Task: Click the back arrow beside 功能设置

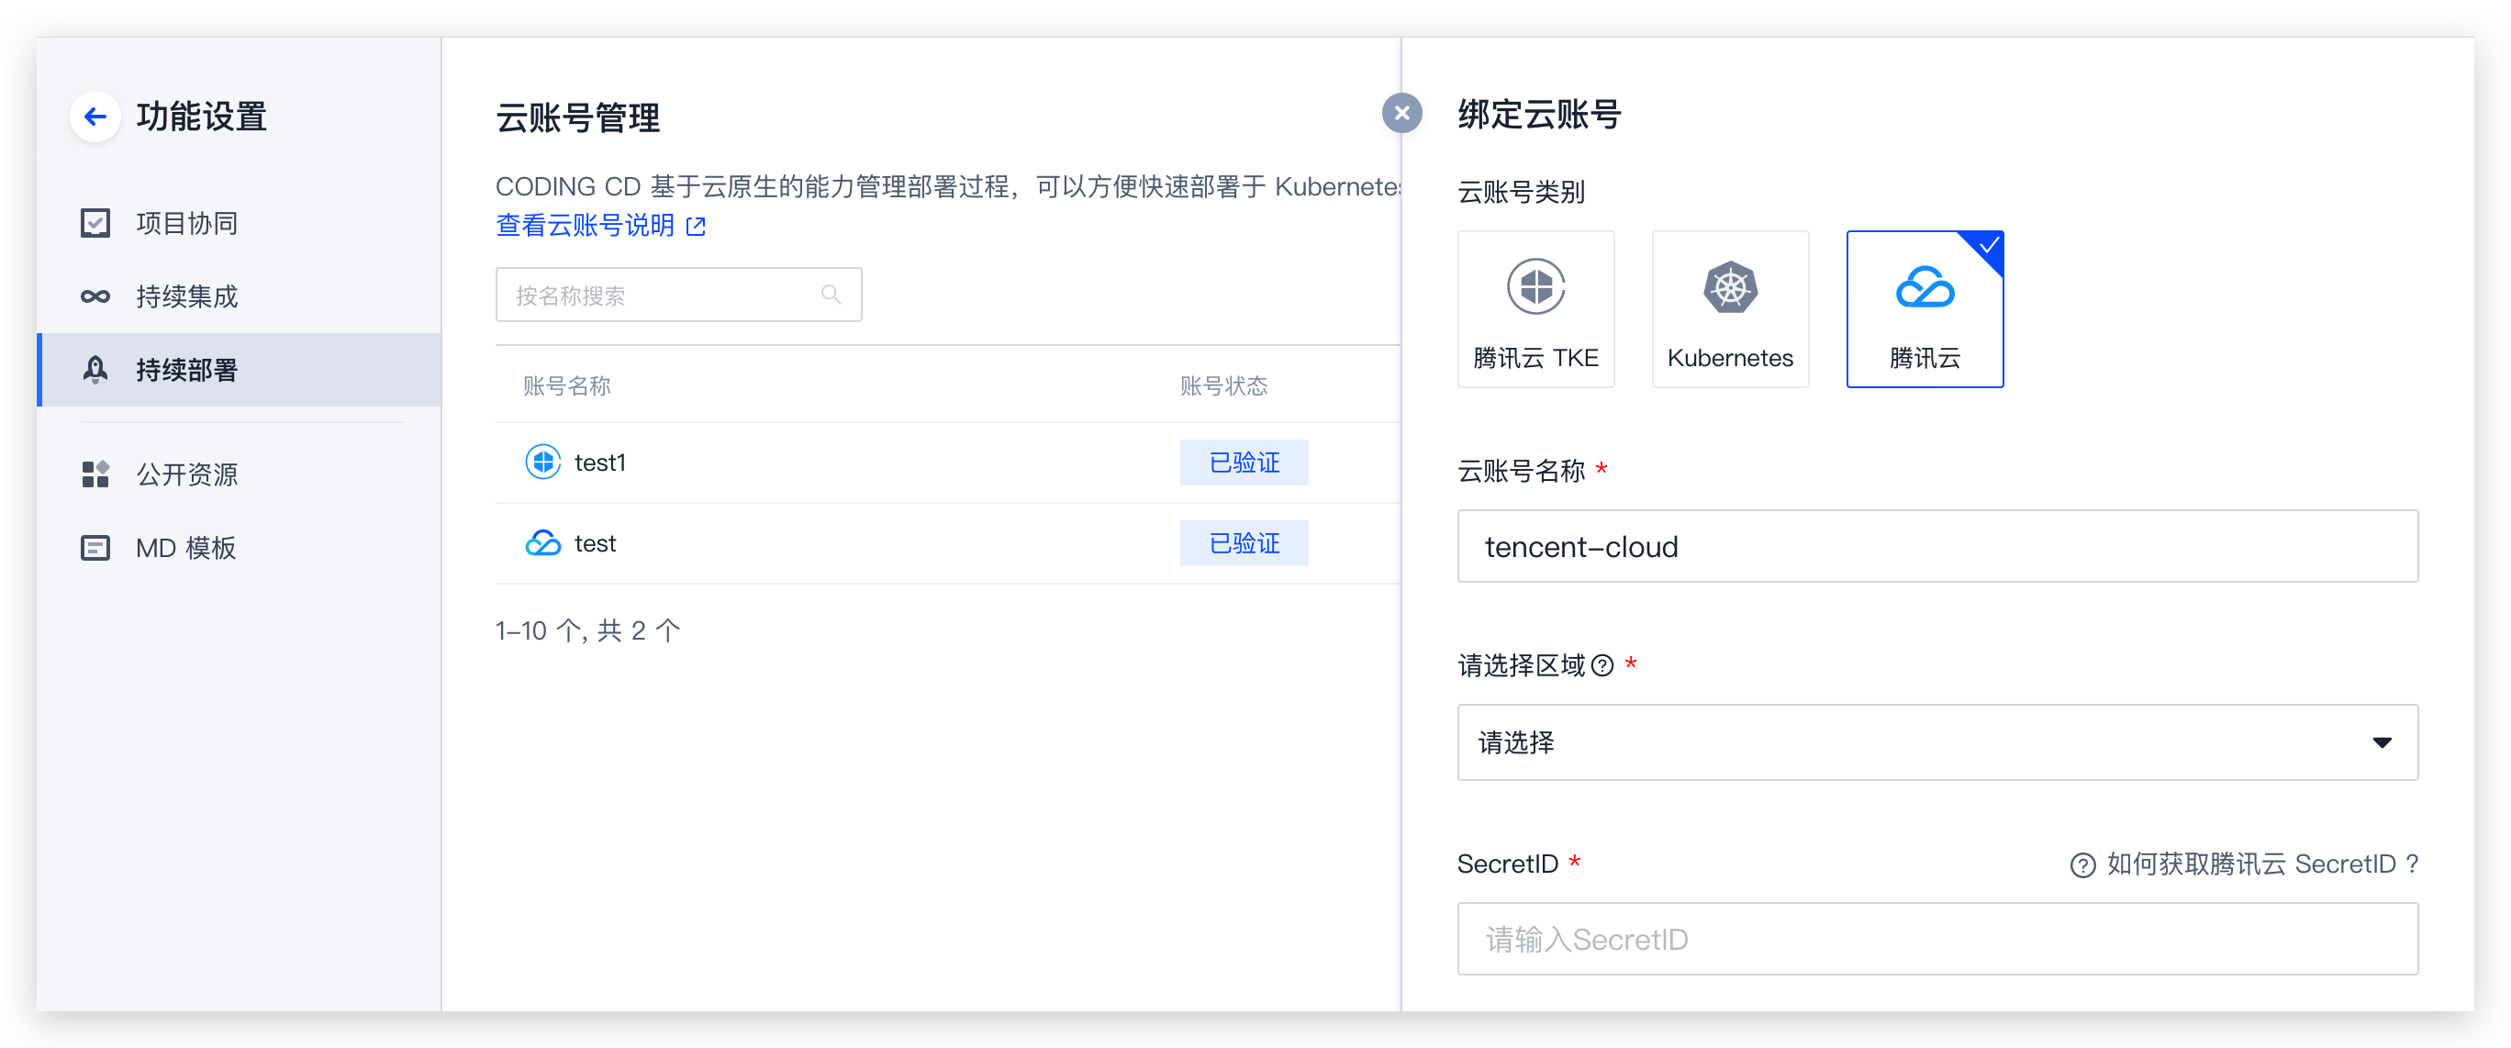Action: [95, 117]
